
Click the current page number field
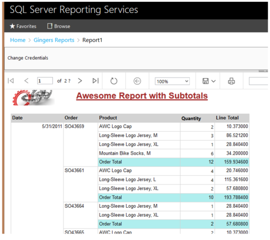tap(45, 81)
